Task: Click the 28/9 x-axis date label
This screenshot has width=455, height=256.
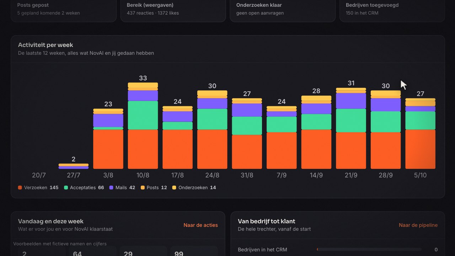Action: coord(386,175)
